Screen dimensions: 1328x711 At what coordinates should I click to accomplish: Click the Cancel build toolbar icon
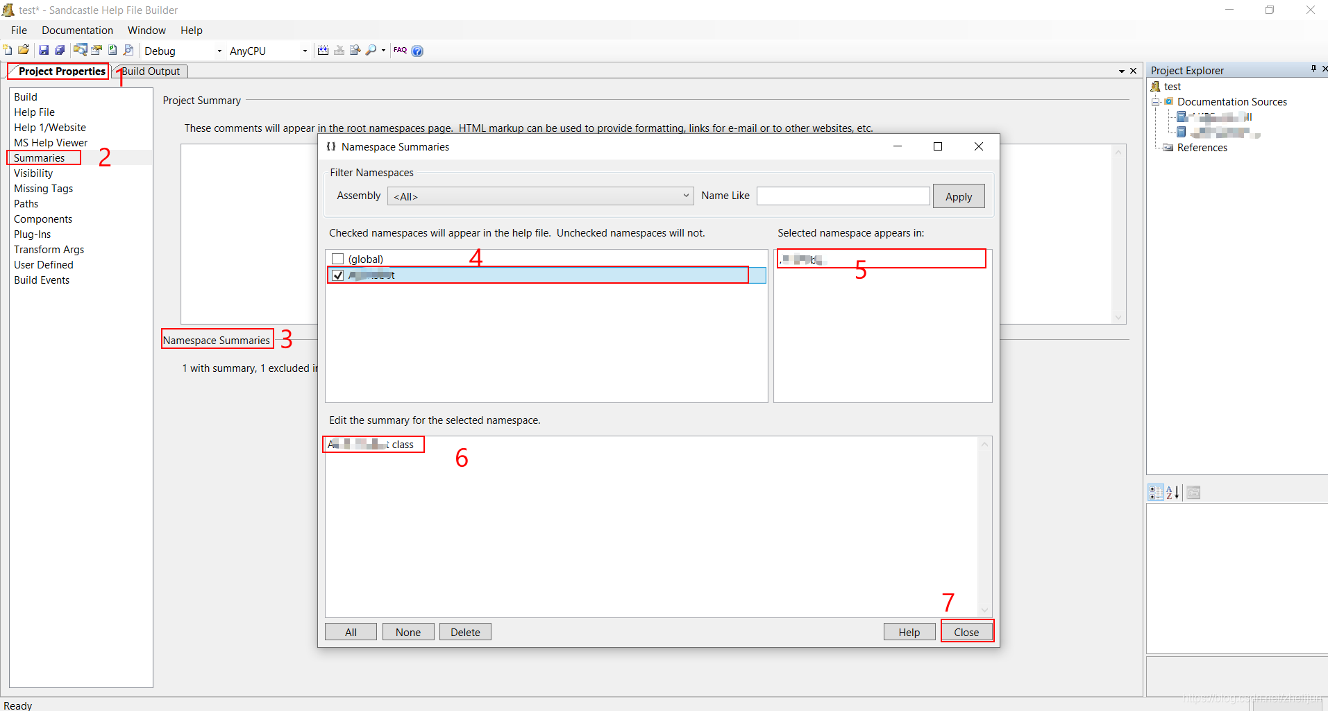pos(339,50)
